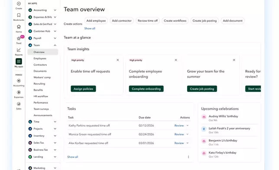279x170 pixels.
Task: Open actions dropdown for Kathy Parkins task
Action: [187, 125]
